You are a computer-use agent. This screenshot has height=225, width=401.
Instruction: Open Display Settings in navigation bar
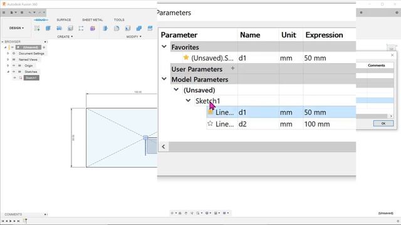point(207,213)
